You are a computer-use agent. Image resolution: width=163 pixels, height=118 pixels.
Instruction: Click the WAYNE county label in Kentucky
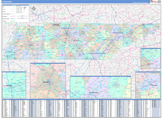102,20
